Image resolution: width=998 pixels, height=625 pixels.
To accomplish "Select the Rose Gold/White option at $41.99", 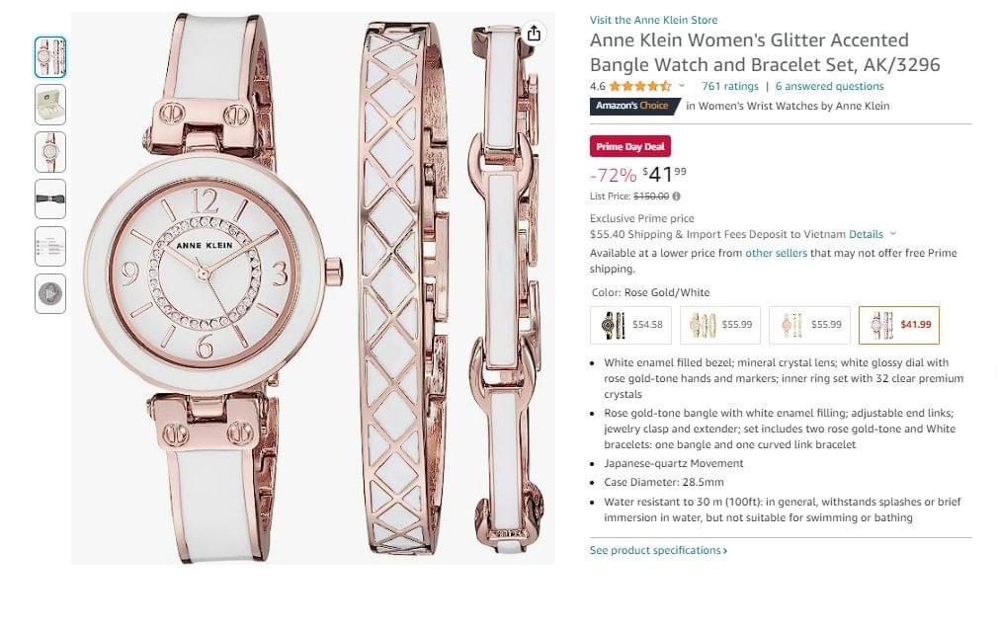I will point(898,324).
